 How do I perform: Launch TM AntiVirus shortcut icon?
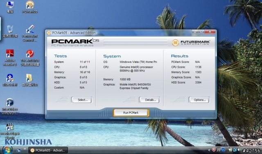click(30, 57)
